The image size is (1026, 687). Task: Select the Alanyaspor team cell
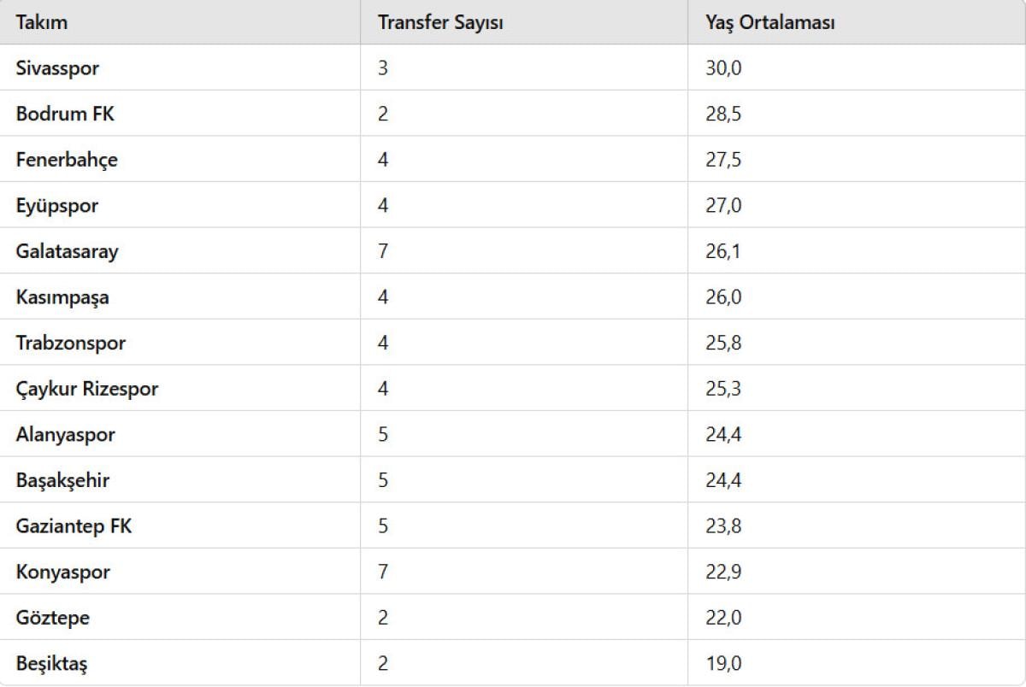65,435
